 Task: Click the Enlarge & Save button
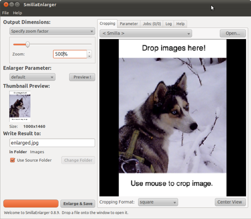(x=78, y=204)
